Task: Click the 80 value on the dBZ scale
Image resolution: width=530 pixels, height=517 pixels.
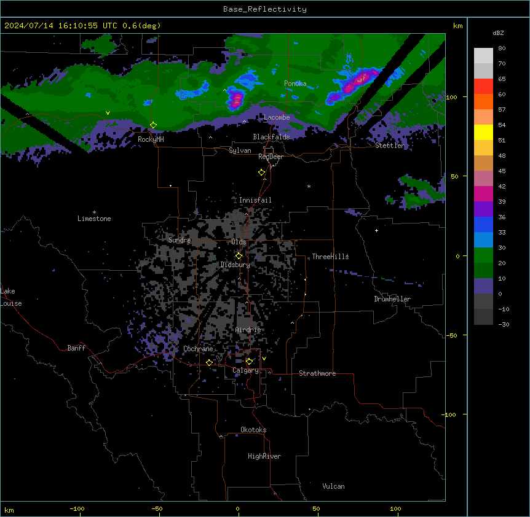Action: (x=502, y=48)
